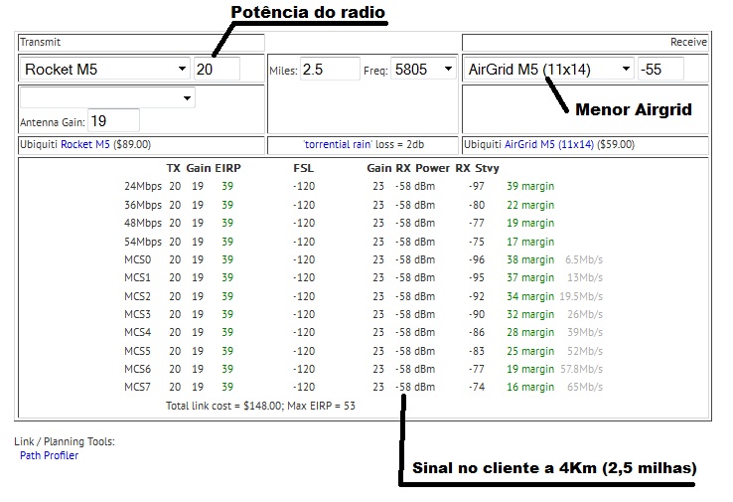Screen dimensions: 733x502
Task: Click the EIRP column header
Action: (227, 168)
